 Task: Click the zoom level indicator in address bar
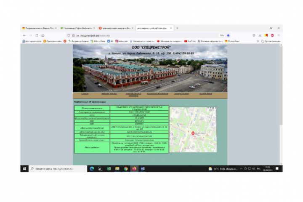222,35
